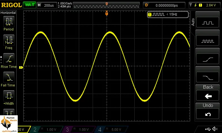Select the Rise Time measurement icon
The width and height of the screenshot is (222, 133).
coord(9,59)
